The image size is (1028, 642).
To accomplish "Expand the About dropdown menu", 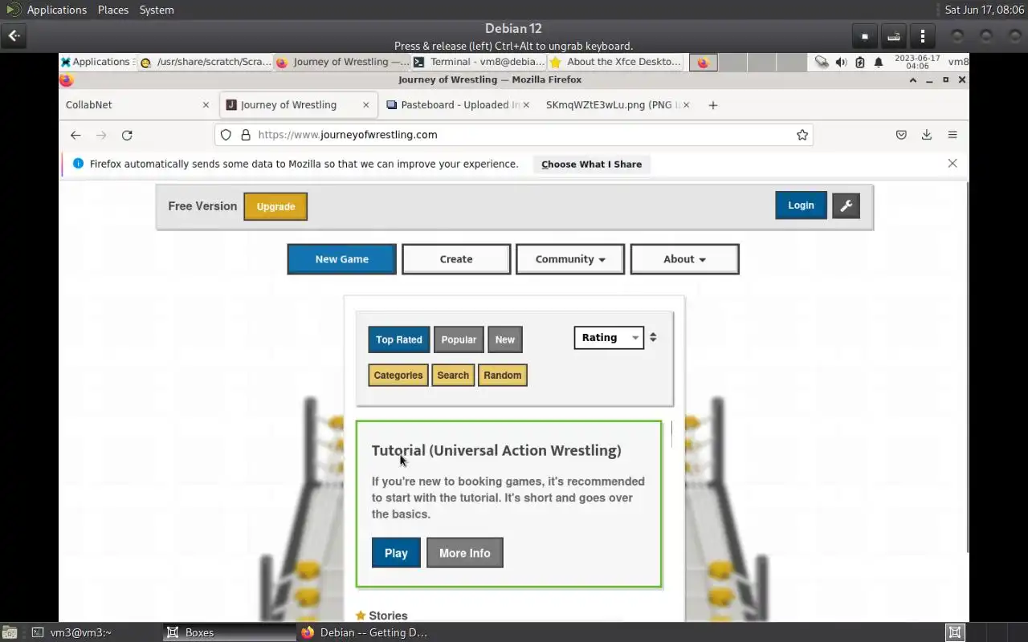I will [684, 259].
